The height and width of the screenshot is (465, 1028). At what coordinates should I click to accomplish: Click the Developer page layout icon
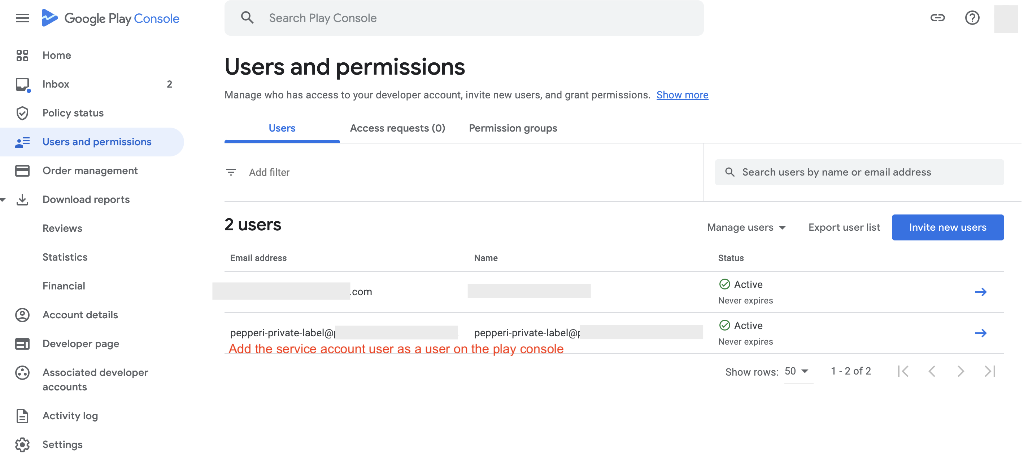[x=22, y=344]
